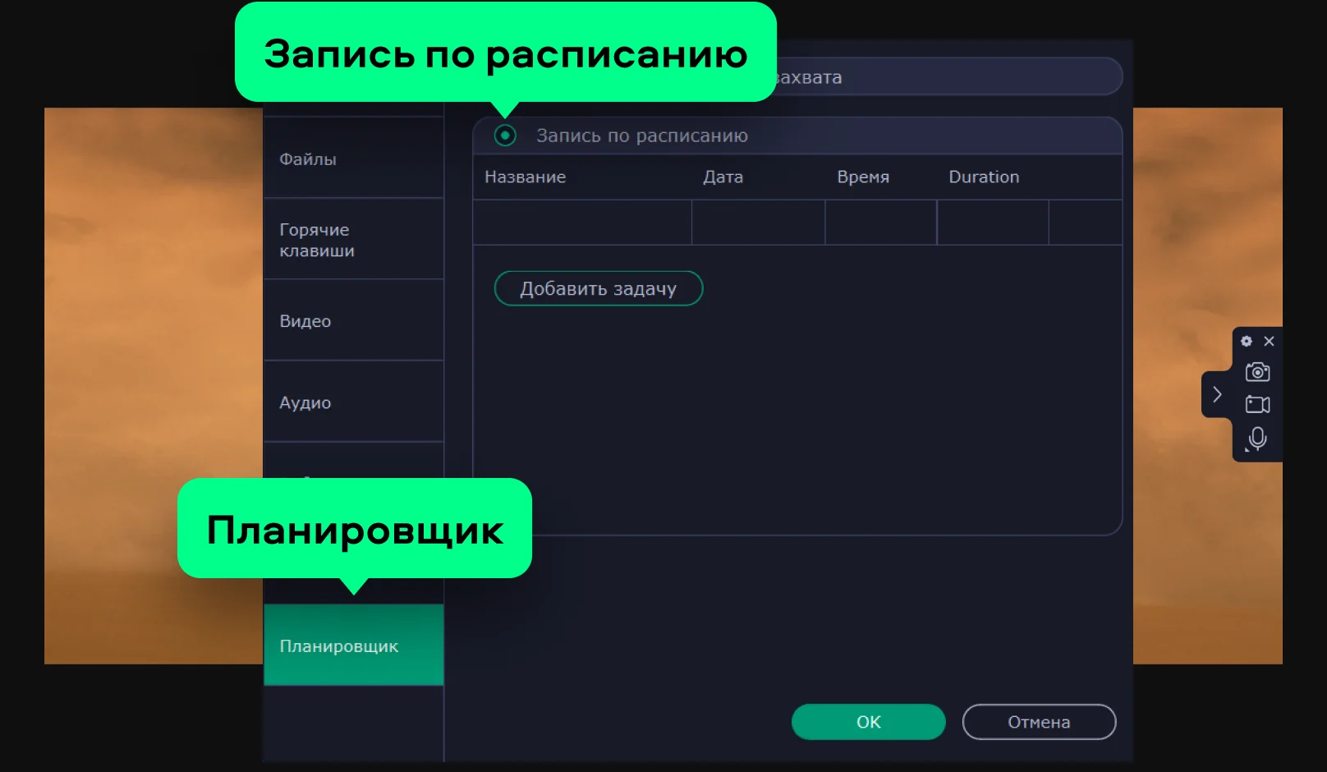The width and height of the screenshot is (1327, 772).
Task: Click the Название column header
Action: 526,177
